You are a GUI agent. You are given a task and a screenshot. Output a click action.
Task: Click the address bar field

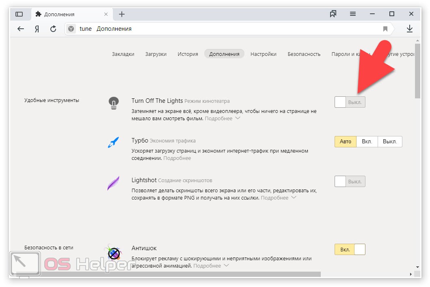coord(229,29)
